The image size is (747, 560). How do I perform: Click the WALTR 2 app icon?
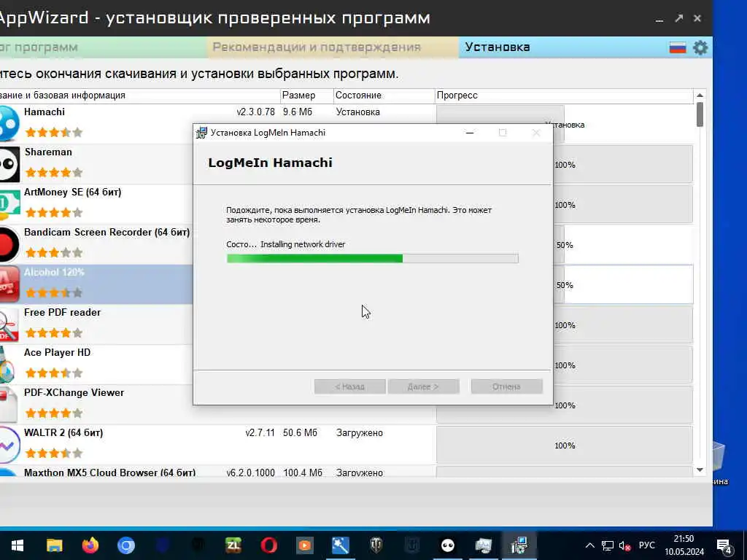click(x=9, y=446)
